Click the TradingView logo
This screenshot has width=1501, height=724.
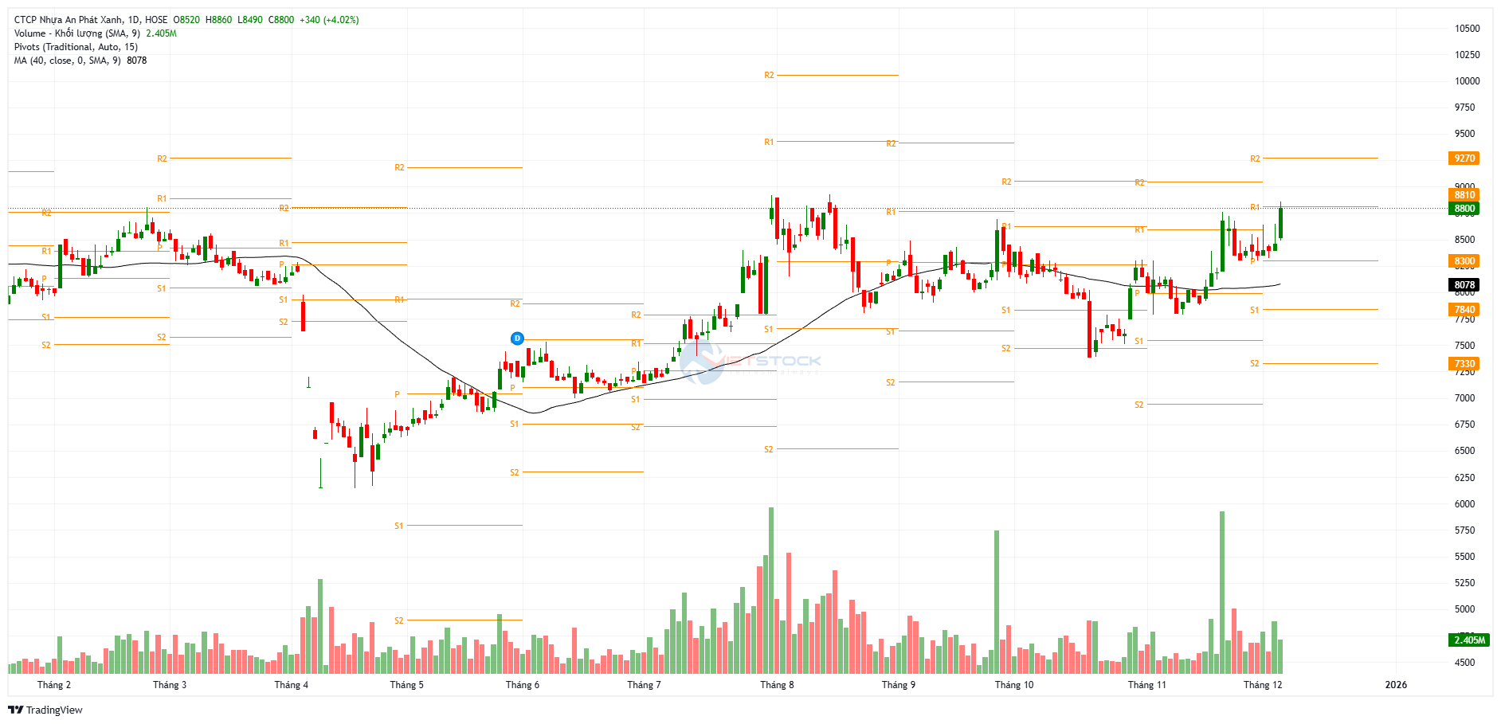[45, 710]
